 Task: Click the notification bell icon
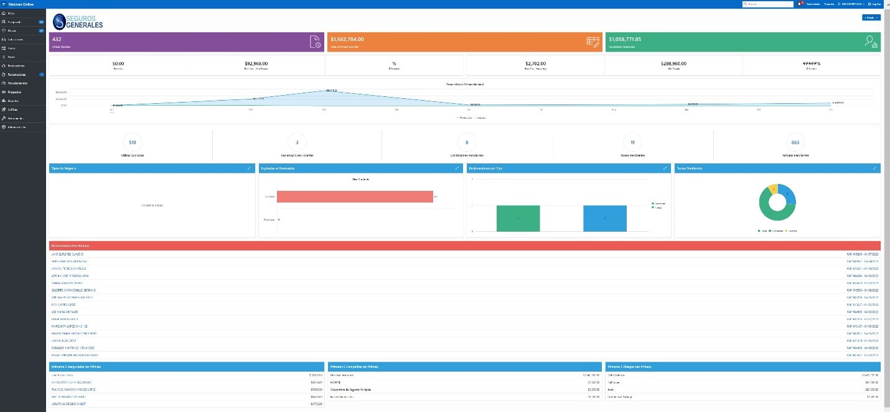coord(799,4)
